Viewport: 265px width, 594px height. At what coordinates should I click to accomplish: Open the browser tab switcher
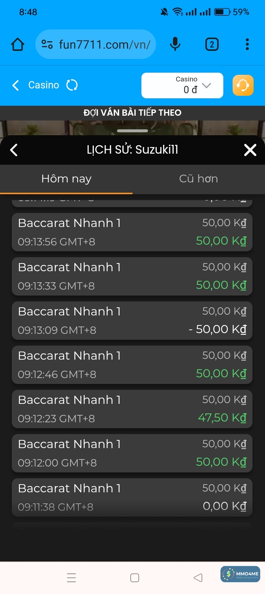[212, 45]
